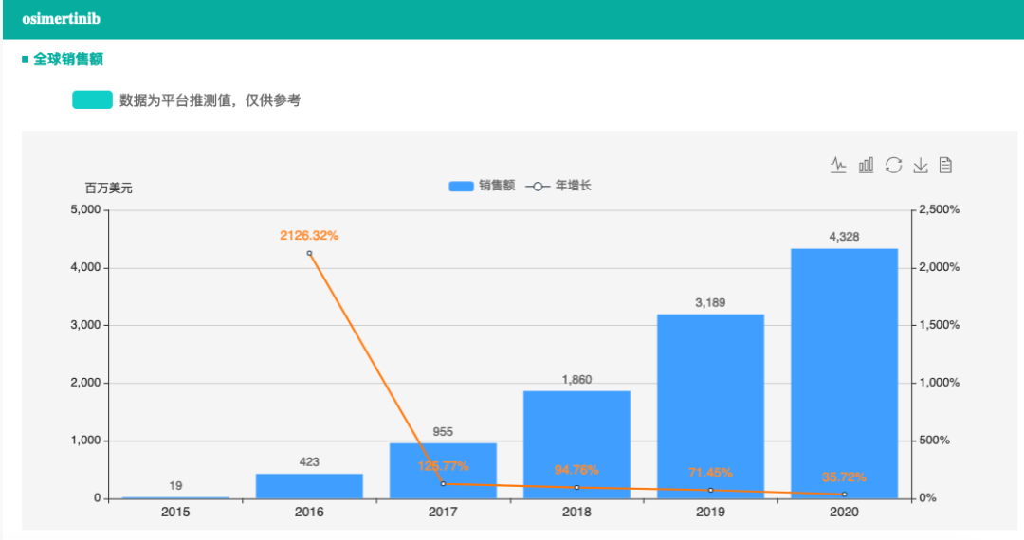Click the restore/refresh chart icon

[893, 165]
